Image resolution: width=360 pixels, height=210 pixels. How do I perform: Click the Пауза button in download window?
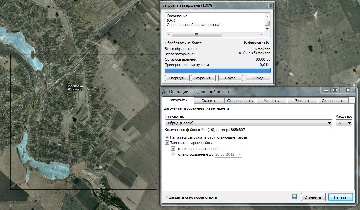coord(230,78)
